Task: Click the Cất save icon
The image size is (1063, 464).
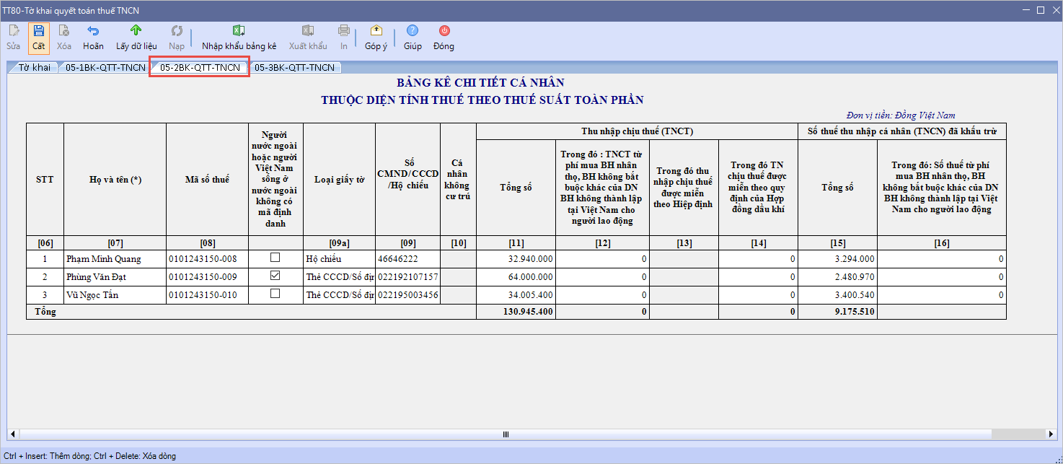Action: tap(38, 31)
